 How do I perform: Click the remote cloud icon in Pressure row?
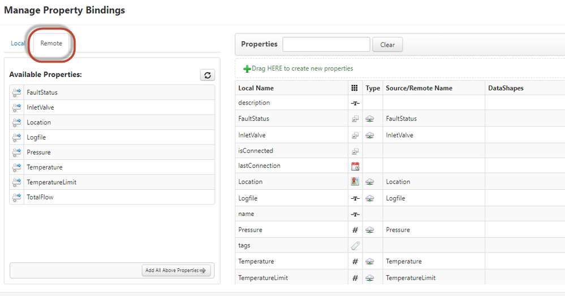pos(370,230)
